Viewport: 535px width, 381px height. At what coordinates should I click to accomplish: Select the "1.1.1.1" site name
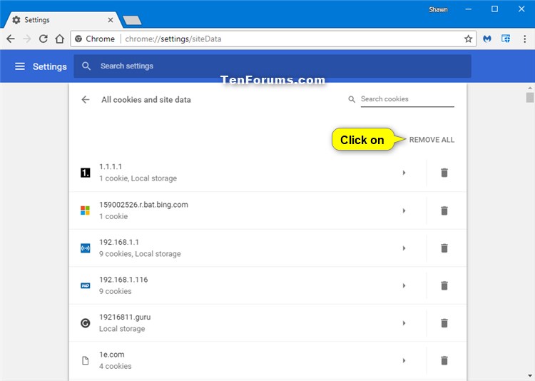110,167
